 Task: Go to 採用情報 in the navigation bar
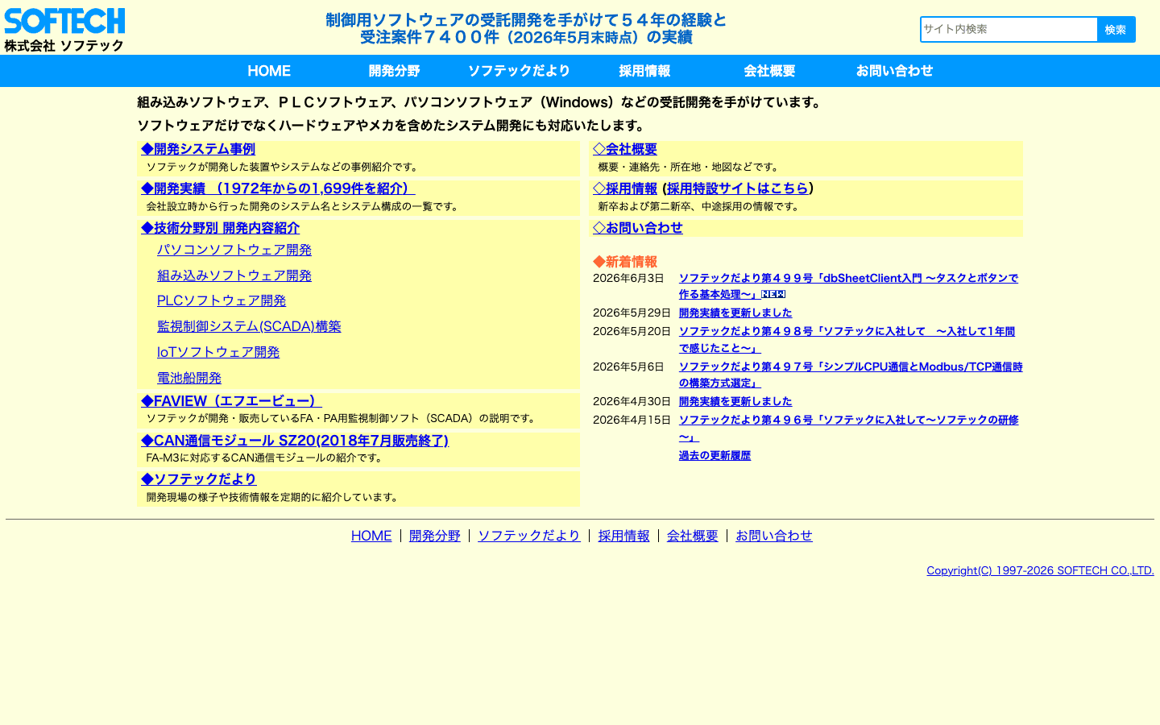[x=644, y=71]
